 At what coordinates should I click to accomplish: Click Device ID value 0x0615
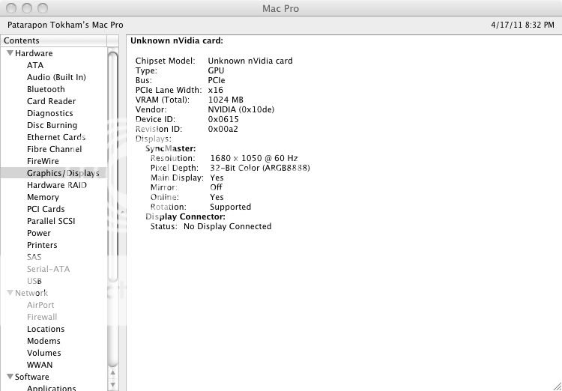point(223,119)
